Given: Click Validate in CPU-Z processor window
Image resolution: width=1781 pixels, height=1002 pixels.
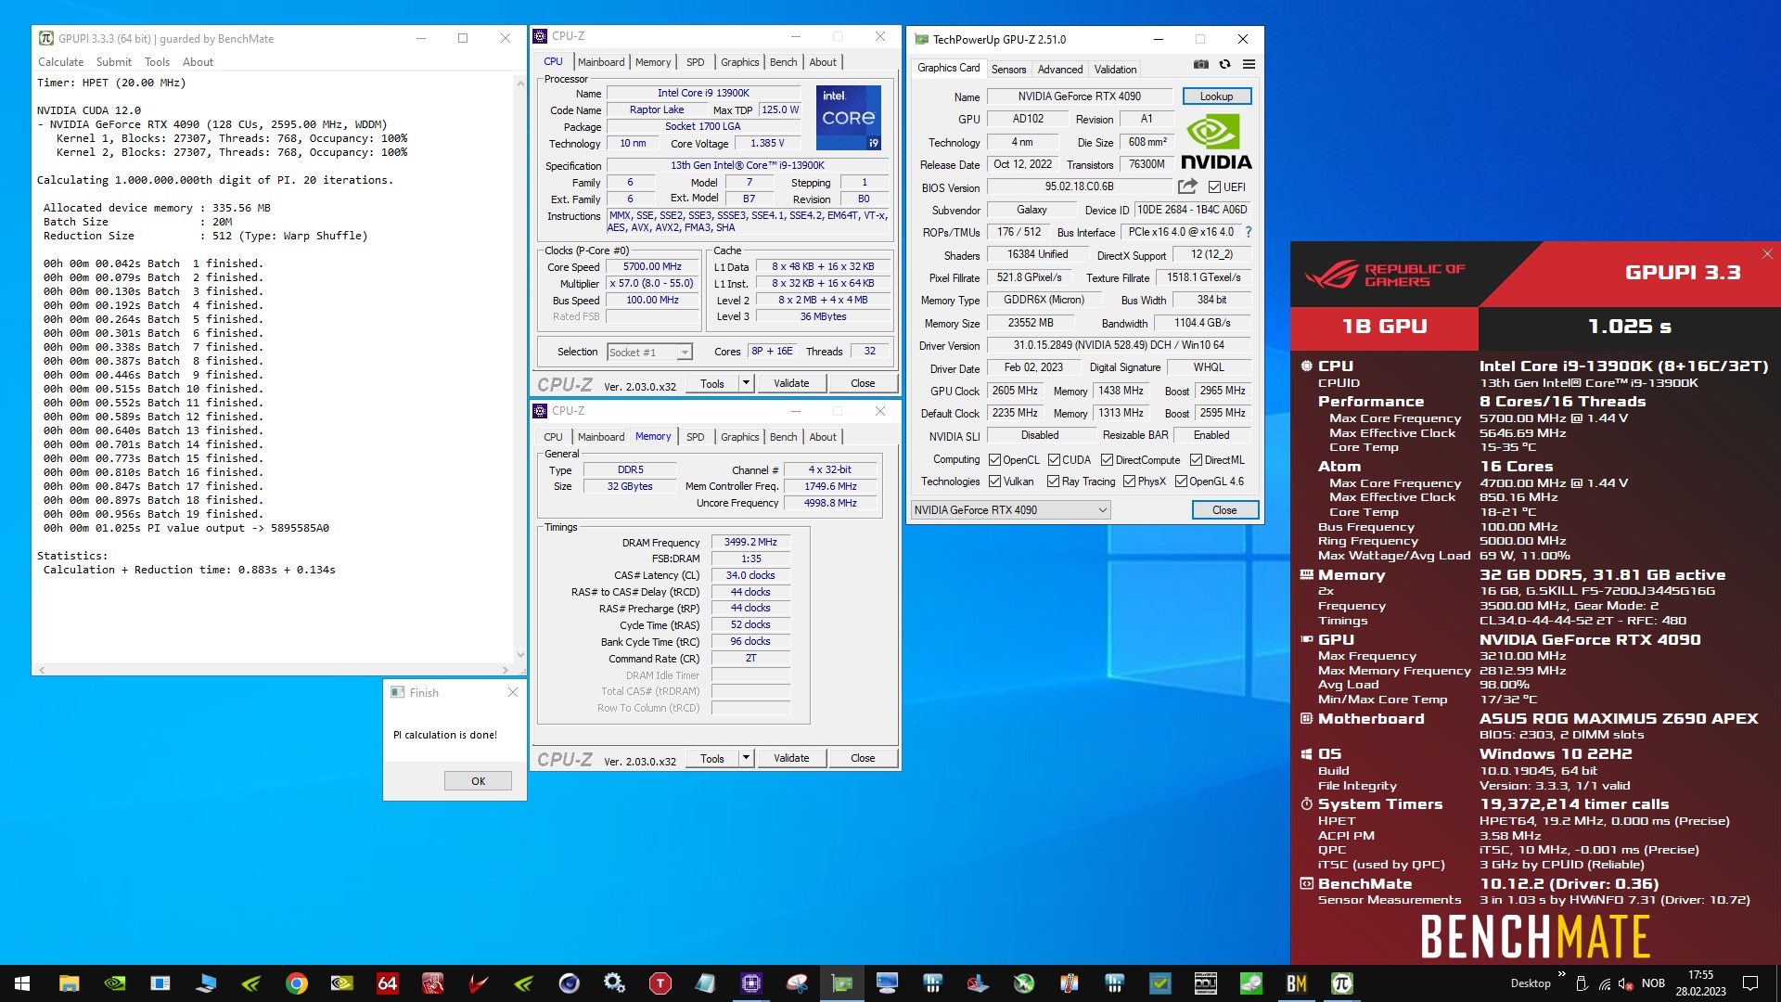Looking at the screenshot, I should point(791,383).
